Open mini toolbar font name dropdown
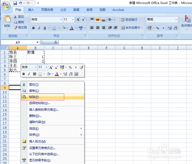Image resolution: width=192 pixels, height=164 pixels. coord(36,67)
